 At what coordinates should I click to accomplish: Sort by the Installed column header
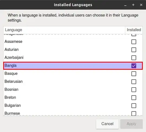[134, 30]
